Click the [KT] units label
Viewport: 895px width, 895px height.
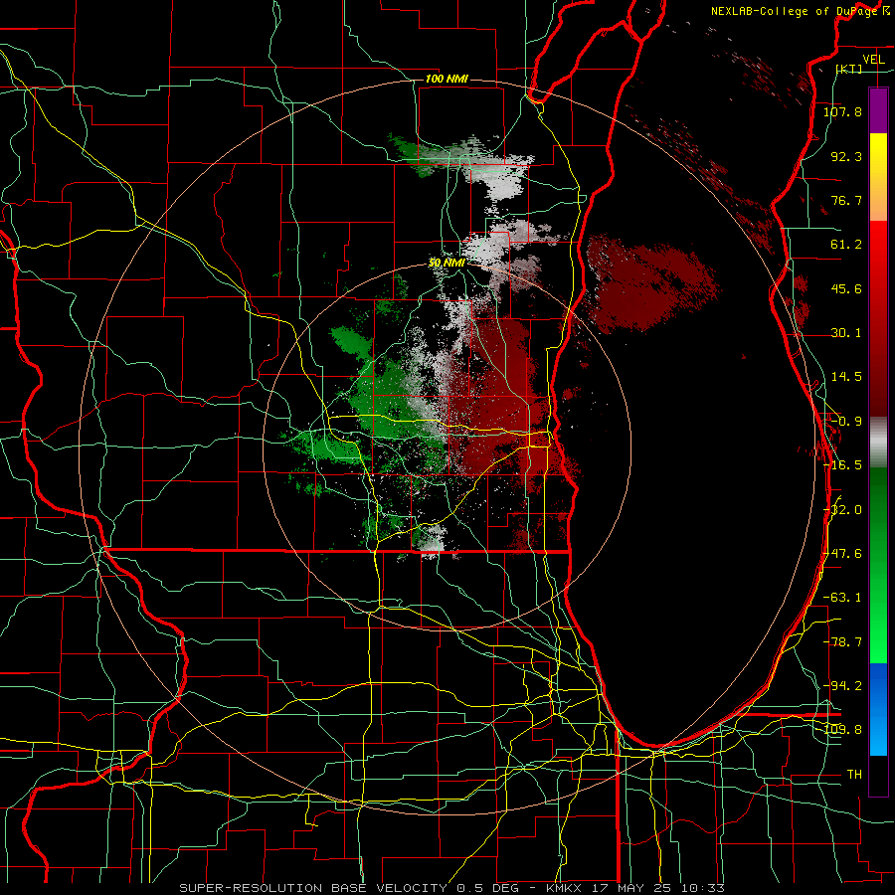pos(849,69)
